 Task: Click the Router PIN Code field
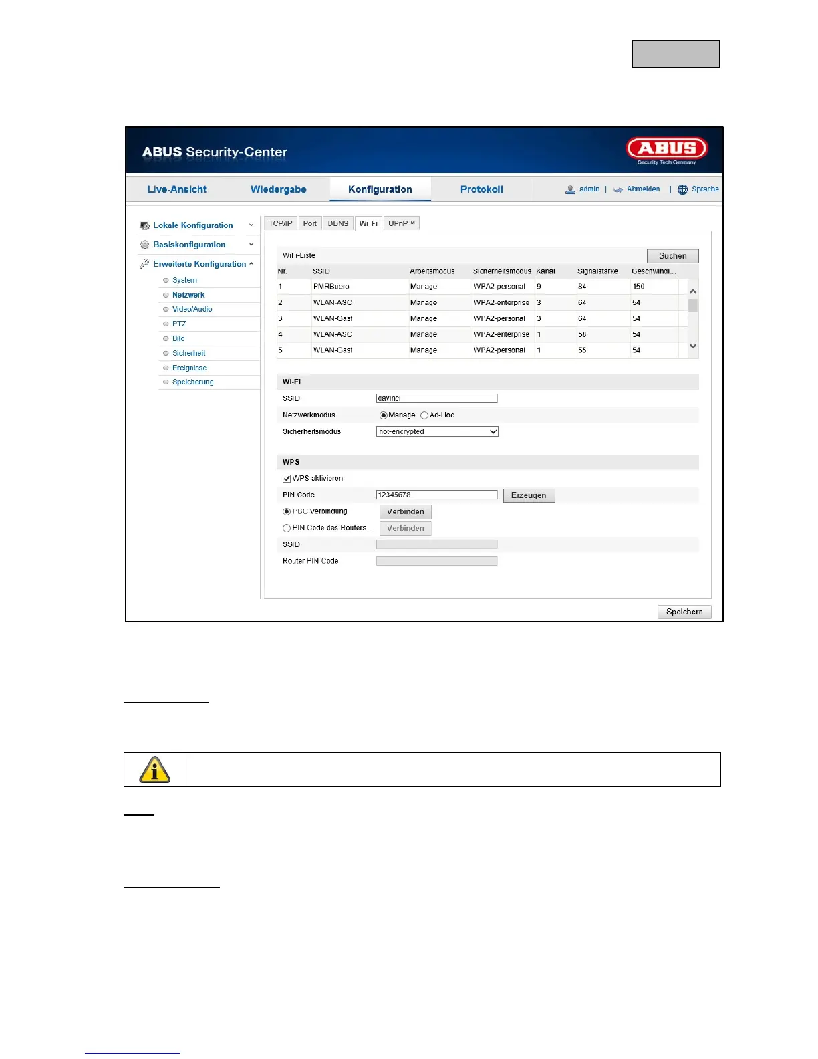pos(437,562)
